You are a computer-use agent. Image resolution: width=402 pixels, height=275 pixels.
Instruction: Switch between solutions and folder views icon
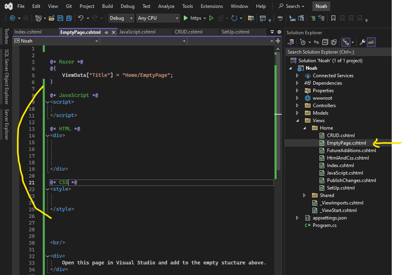click(x=291, y=42)
